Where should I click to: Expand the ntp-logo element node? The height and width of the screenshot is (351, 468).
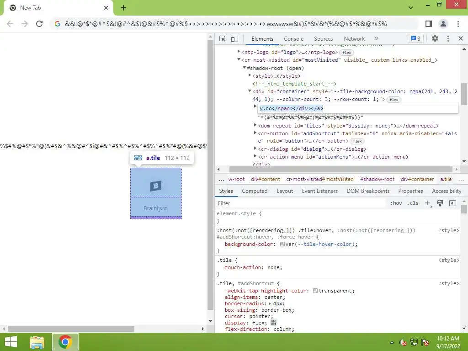pyautogui.click(x=239, y=52)
